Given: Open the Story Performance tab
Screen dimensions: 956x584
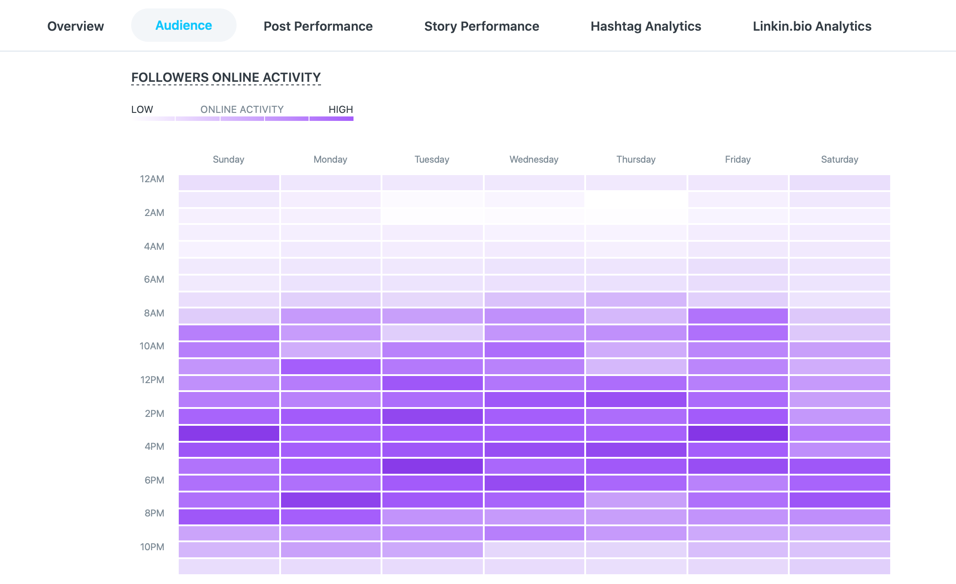Looking at the screenshot, I should (482, 26).
